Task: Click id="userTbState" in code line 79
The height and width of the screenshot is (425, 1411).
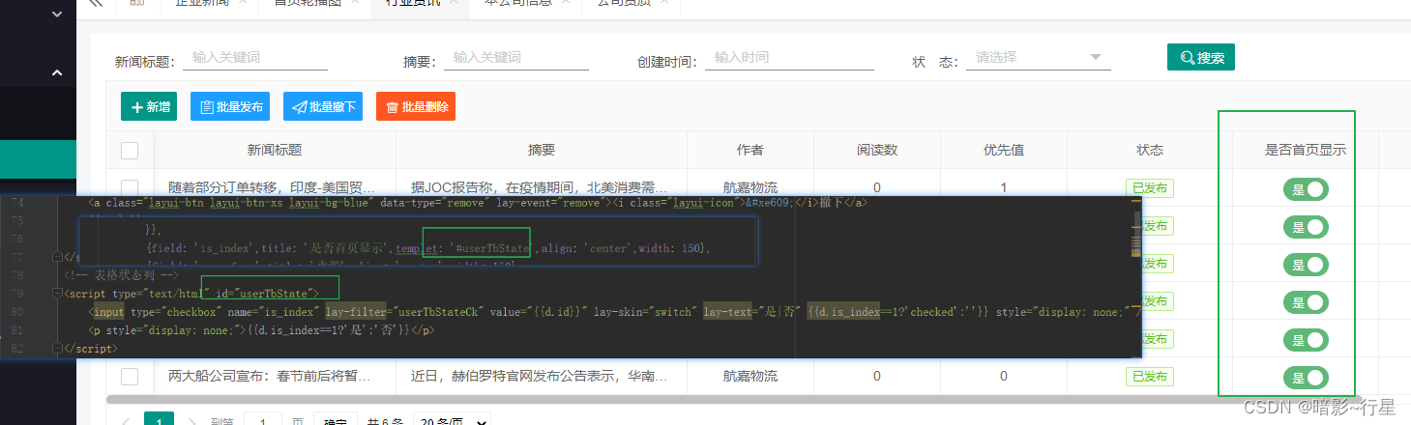Action: pyautogui.click(x=265, y=293)
